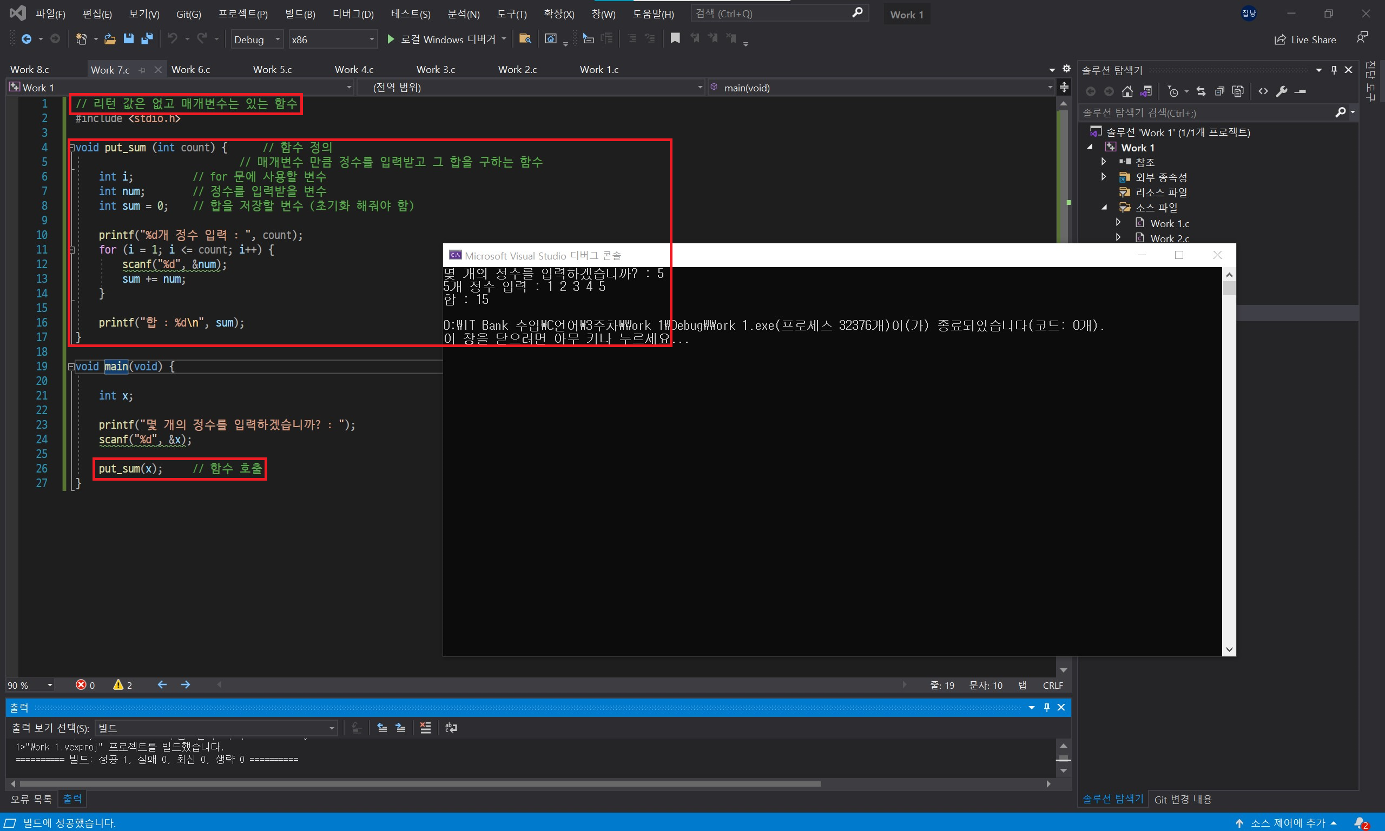Toggle auto-hide pin on Solution Explorer panel
The height and width of the screenshot is (831, 1385).
[x=1334, y=70]
